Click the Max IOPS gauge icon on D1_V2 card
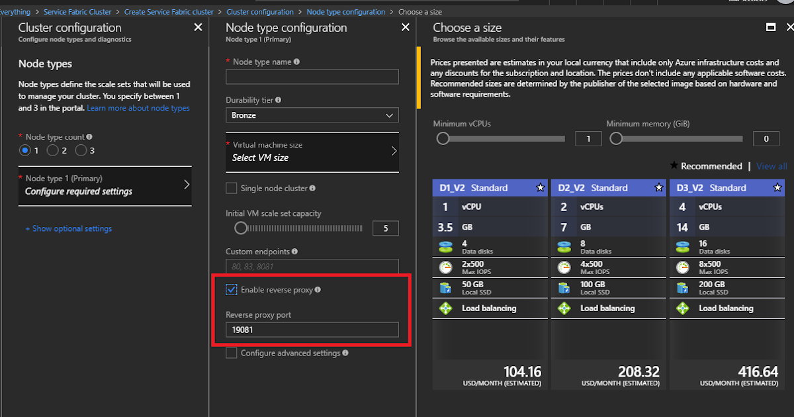 tap(447, 267)
